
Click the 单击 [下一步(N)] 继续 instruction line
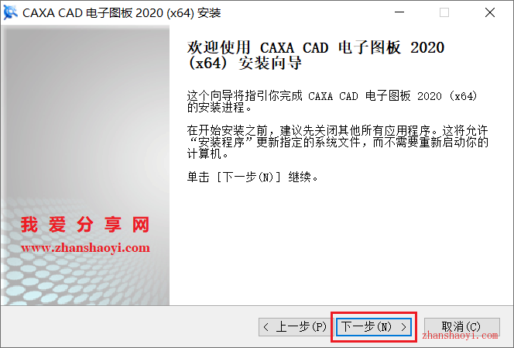click(252, 177)
